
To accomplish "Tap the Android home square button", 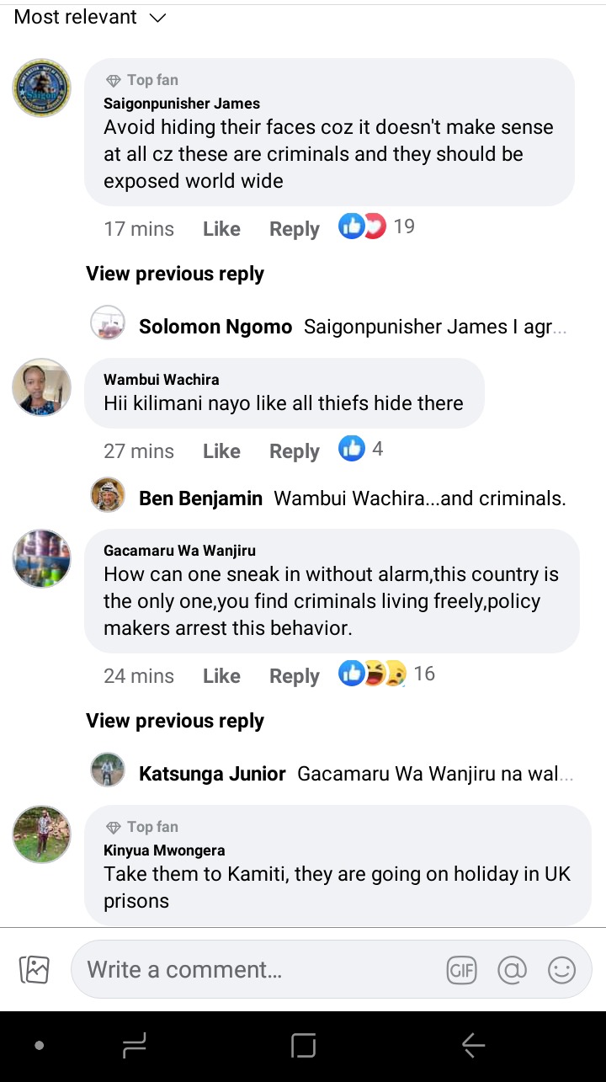I will [x=303, y=1046].
